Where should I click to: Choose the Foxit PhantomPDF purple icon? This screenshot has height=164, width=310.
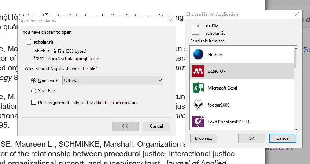click(198, 122)
